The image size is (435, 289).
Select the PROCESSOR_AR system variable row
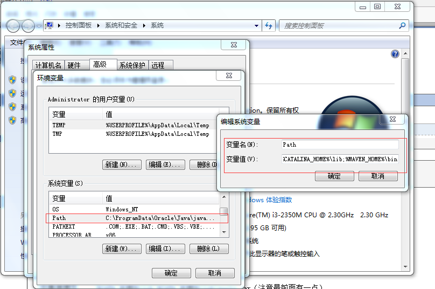coord(134,235)
